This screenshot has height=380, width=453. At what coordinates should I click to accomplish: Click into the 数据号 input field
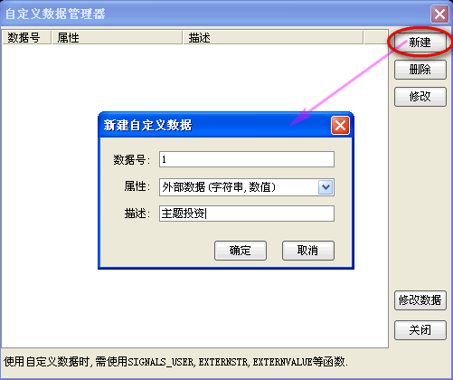247,159
